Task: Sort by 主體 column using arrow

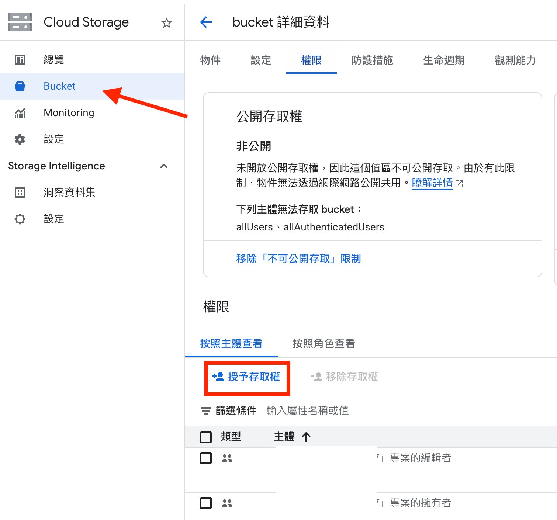Action: (306, 437)
